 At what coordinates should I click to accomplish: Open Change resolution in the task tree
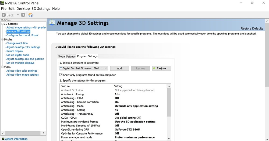click(x=17, y=43)
